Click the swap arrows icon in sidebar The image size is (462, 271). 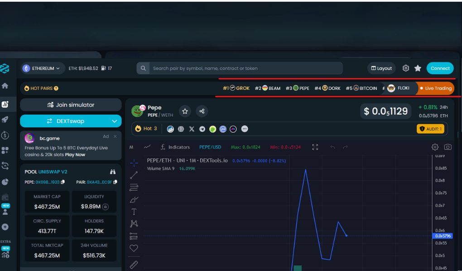pos(5,166)
